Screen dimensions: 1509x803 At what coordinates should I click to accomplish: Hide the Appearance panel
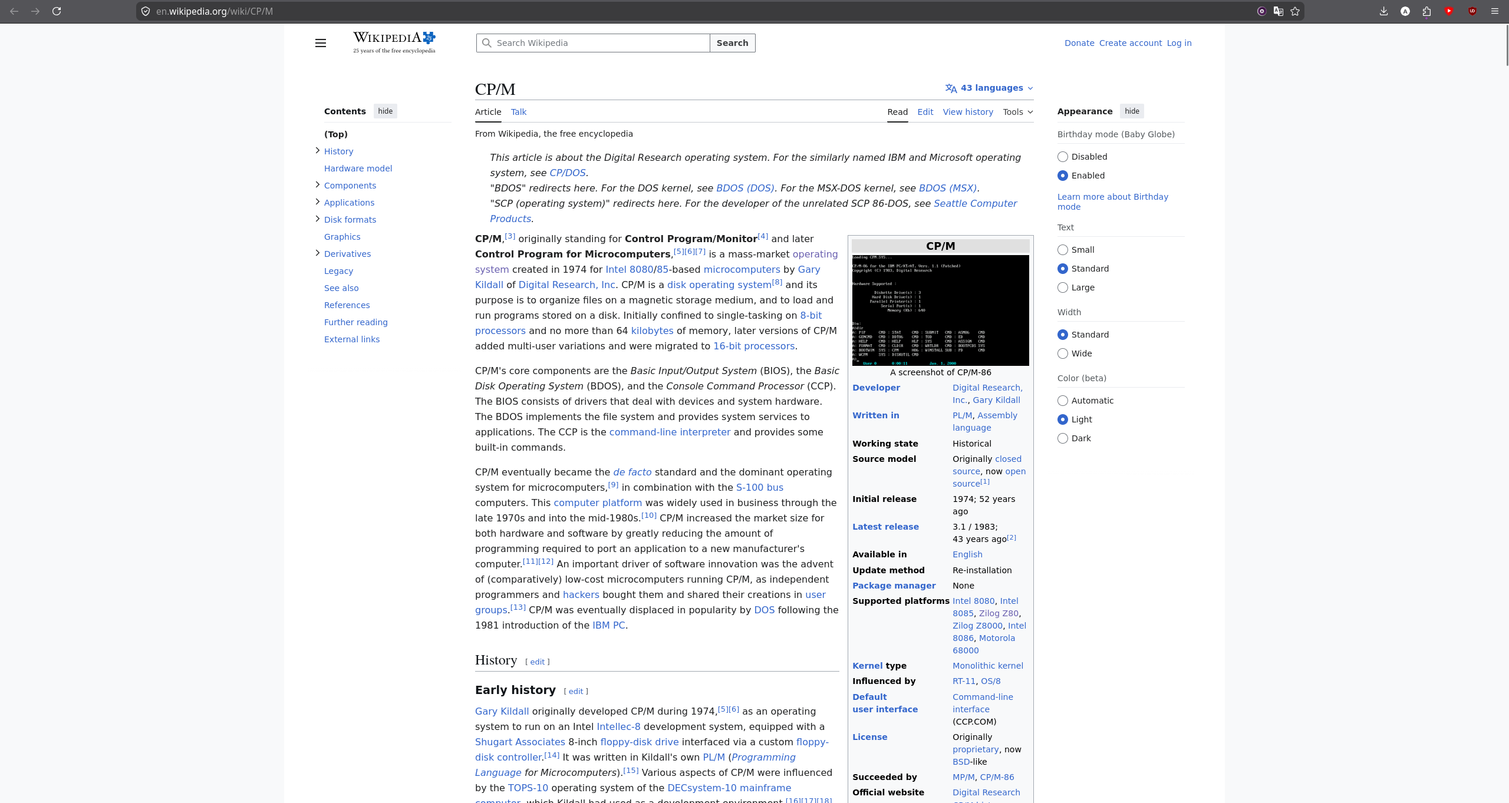click(x=1131, y=111)
